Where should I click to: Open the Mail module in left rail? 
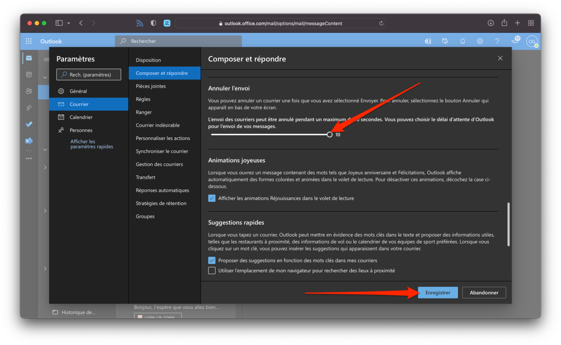[29, 58]
